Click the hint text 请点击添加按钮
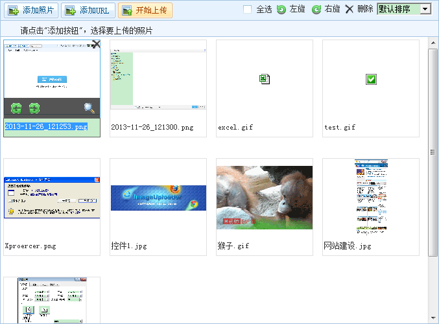439x324 pixels. click(x=86, y=30)
